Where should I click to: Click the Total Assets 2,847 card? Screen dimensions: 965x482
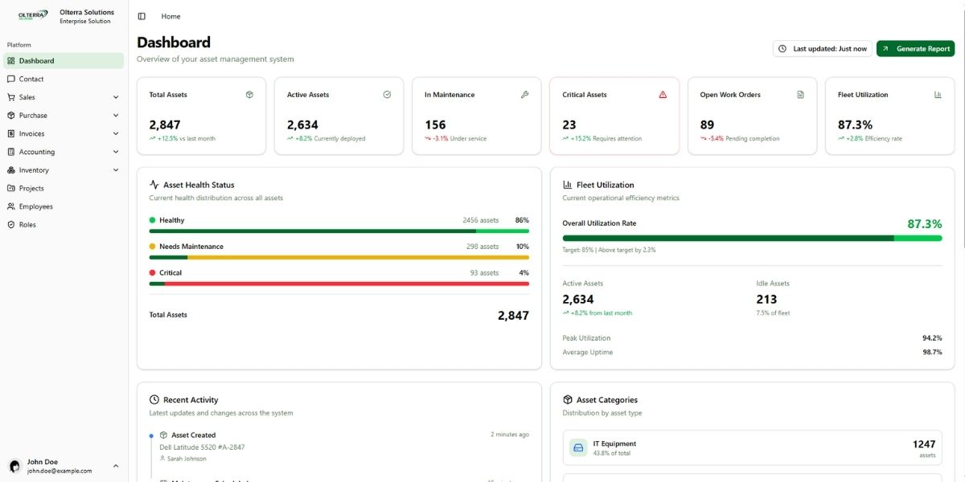(201, 116)
